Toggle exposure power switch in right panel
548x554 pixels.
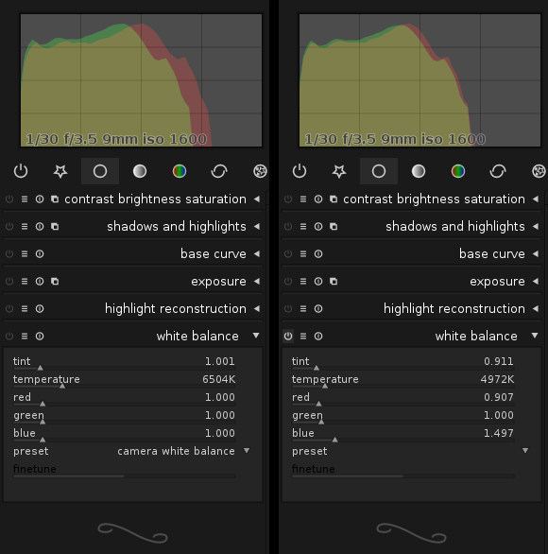click(x=288, y=281)
